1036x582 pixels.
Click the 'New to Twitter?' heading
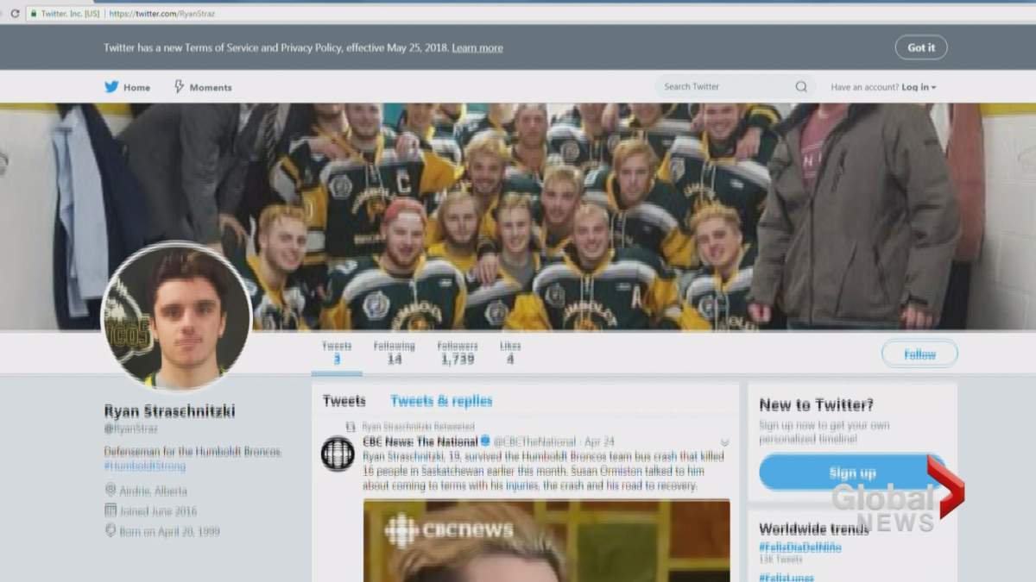point(816,404)
